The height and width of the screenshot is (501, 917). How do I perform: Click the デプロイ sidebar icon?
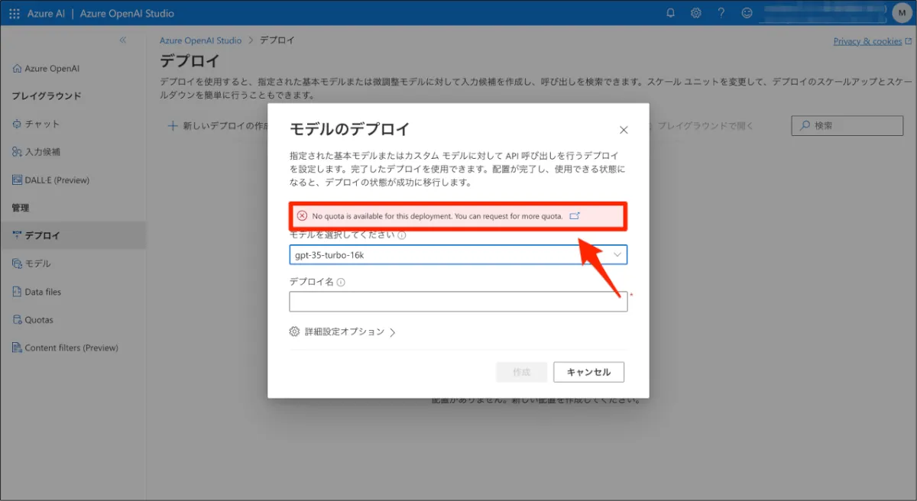17,235
